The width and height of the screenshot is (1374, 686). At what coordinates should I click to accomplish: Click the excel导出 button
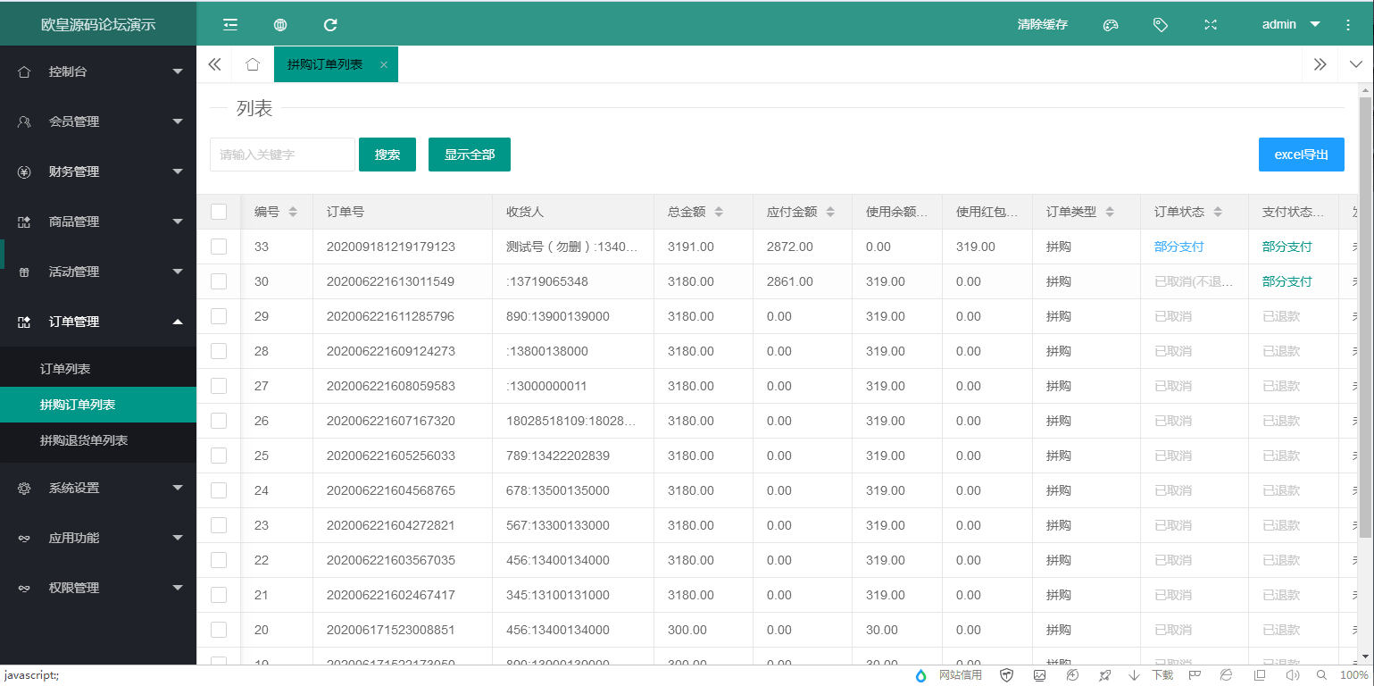point(1301,155)
